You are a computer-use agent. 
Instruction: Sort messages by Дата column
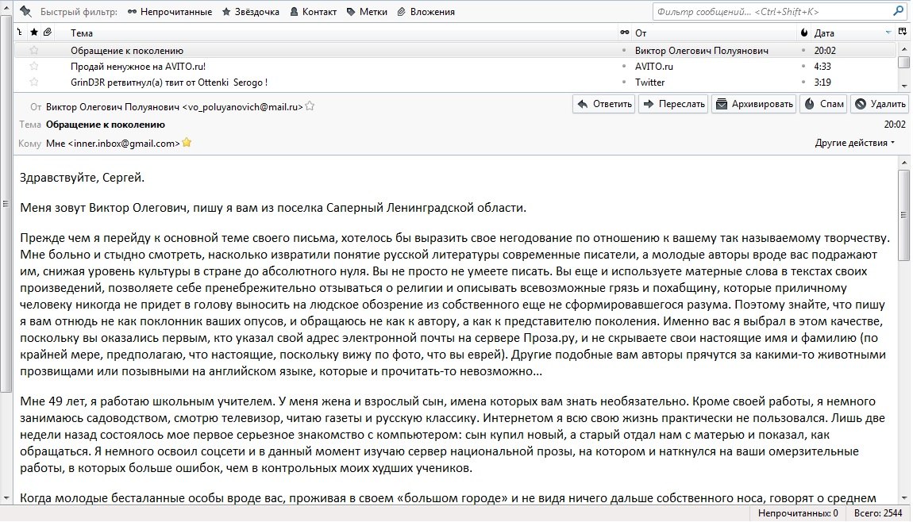[824, 33]
